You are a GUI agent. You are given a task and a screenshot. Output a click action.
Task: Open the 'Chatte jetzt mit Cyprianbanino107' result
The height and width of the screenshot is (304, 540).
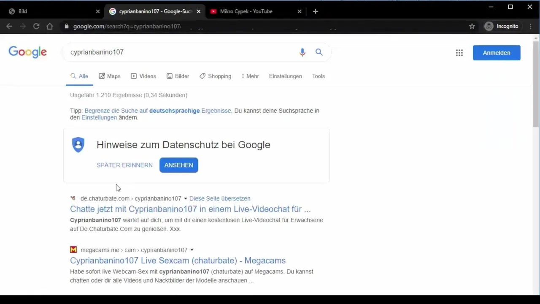click(190, 209)
